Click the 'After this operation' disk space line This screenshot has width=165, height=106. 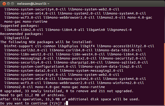point(70,99)
